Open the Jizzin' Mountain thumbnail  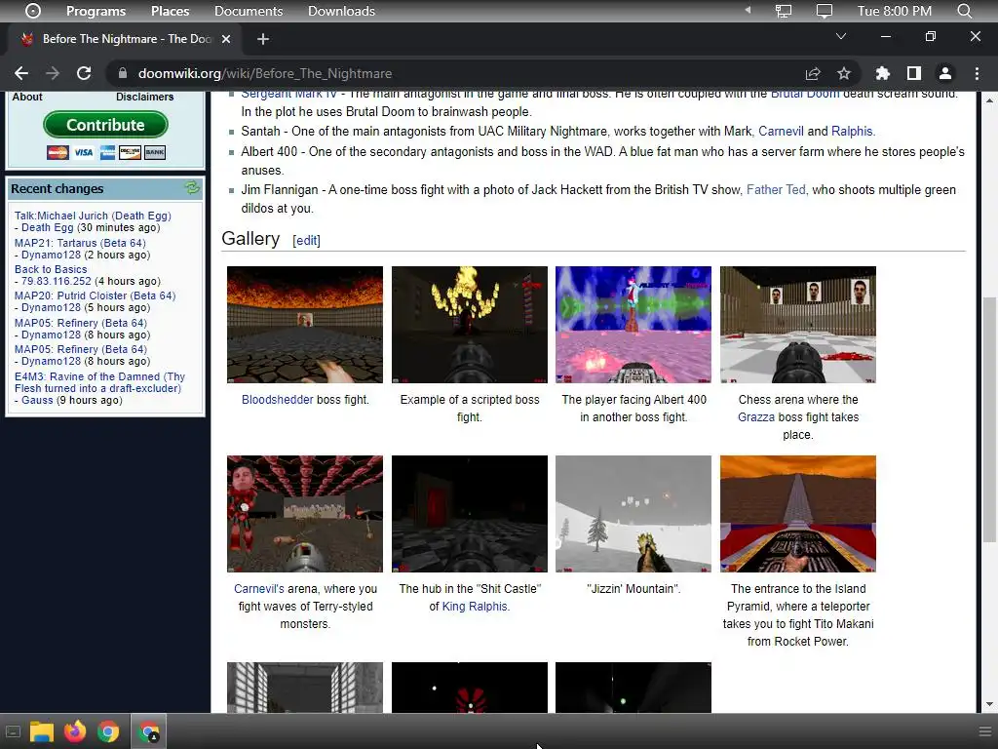click(x=633, y=514)
